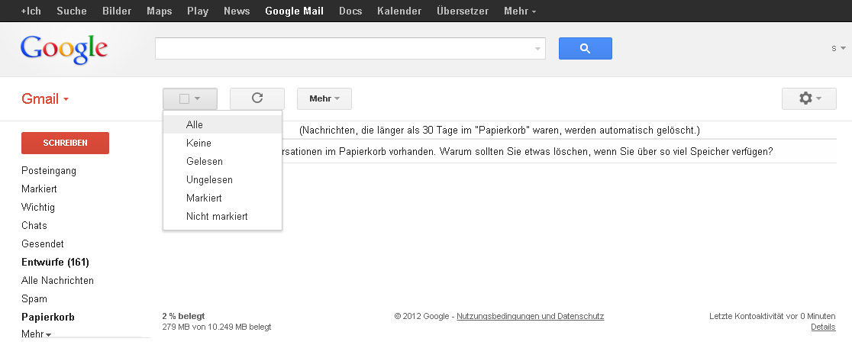Choose Markiert from selection dropdown menu

pos(222,198)
